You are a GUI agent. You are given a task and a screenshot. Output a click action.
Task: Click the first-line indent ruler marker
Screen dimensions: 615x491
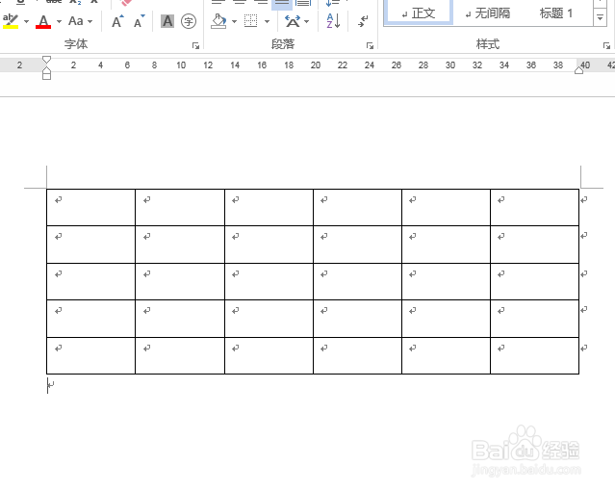tap(46, 60)
